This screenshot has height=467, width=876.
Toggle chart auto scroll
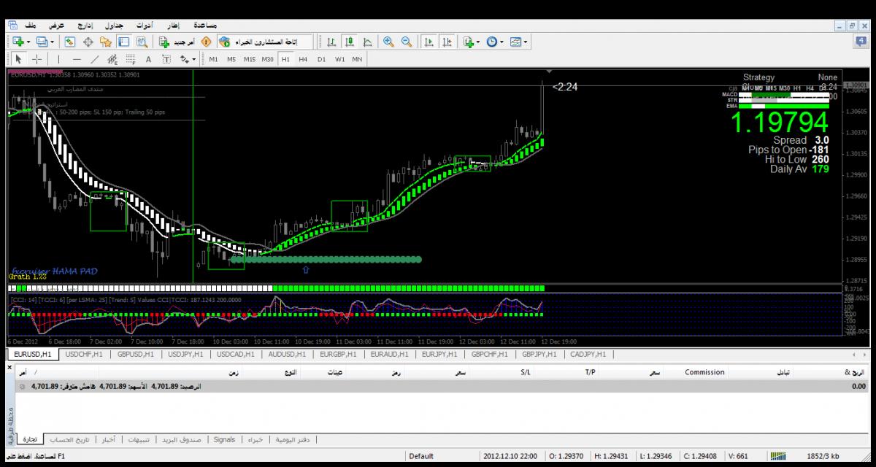click(x=429, y=42)
